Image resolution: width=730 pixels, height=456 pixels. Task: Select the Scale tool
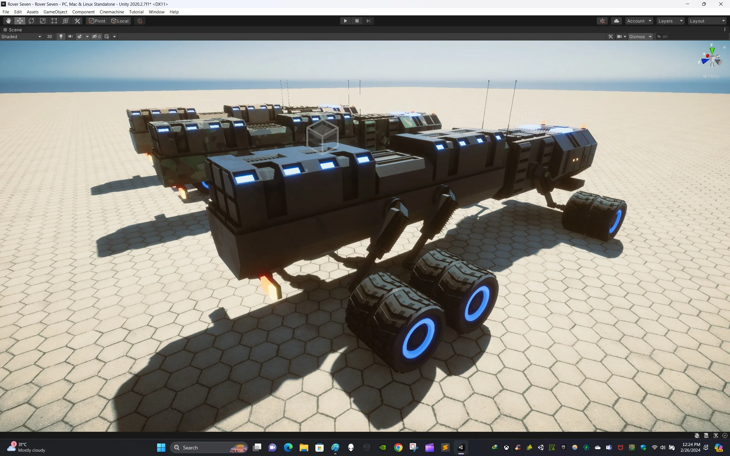pos(42,21)
